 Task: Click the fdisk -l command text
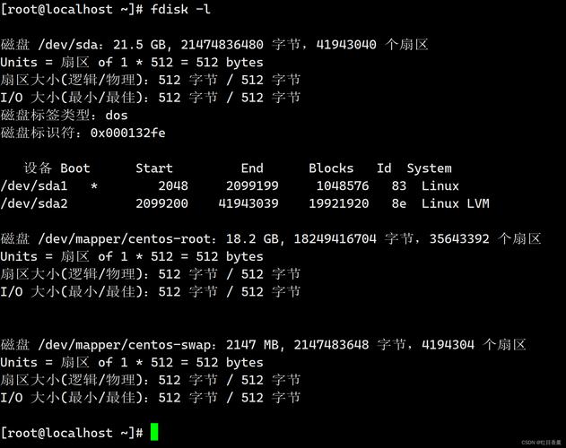(184, 8)
